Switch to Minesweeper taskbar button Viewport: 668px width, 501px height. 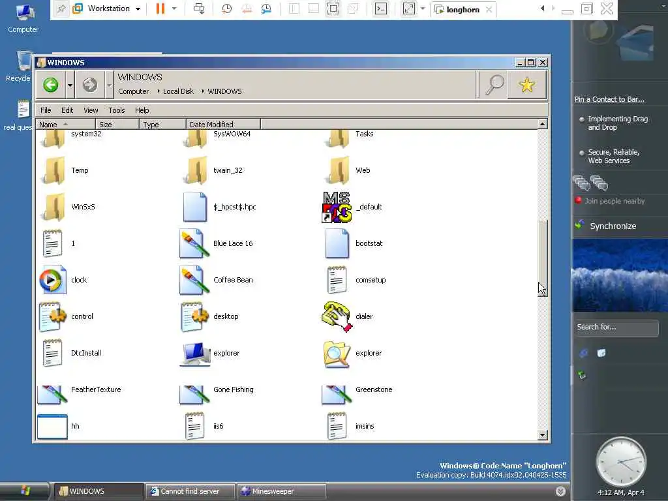coord(281,491)
